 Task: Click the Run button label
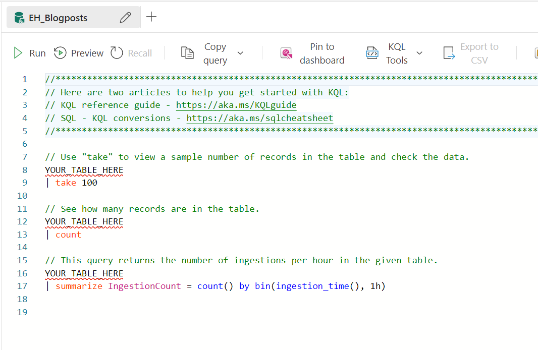coord(36,52)
